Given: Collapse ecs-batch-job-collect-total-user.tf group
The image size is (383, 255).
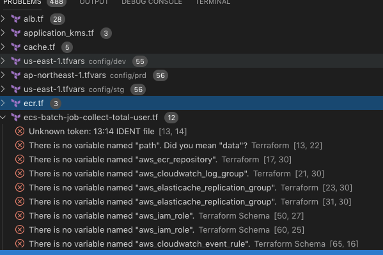Looking at the screenshot, I should click(x=3, y=118).
